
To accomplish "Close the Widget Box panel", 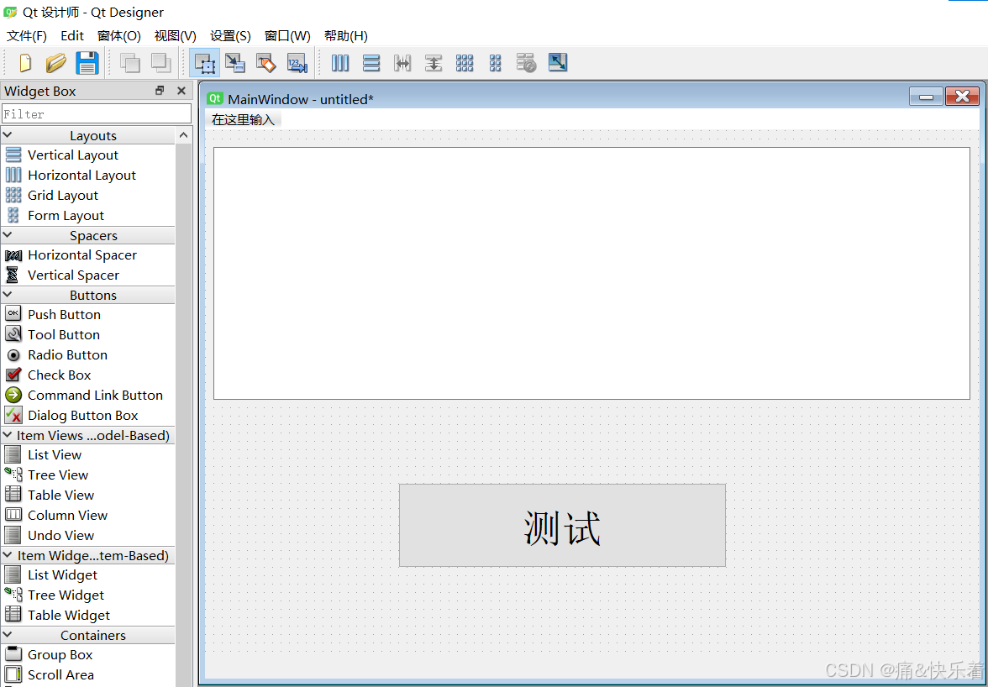I will click(181, 91).
